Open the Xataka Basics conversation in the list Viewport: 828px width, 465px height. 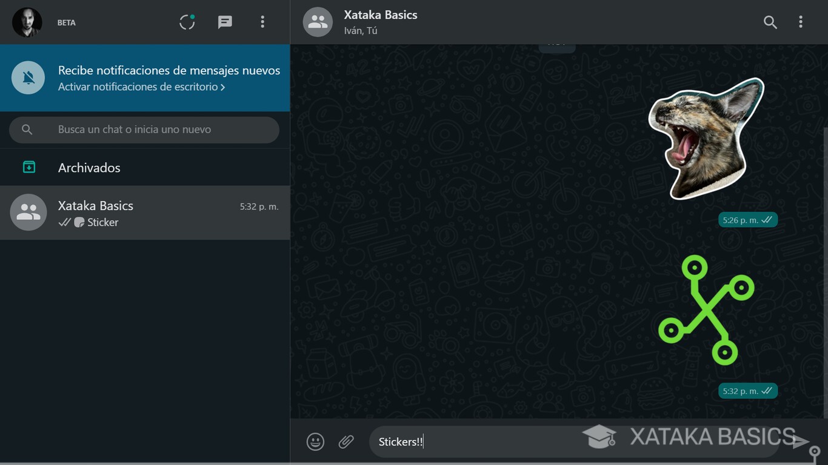click(121, 213)
